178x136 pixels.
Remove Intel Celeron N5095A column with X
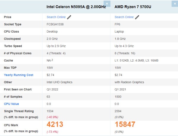click(107, 4)
